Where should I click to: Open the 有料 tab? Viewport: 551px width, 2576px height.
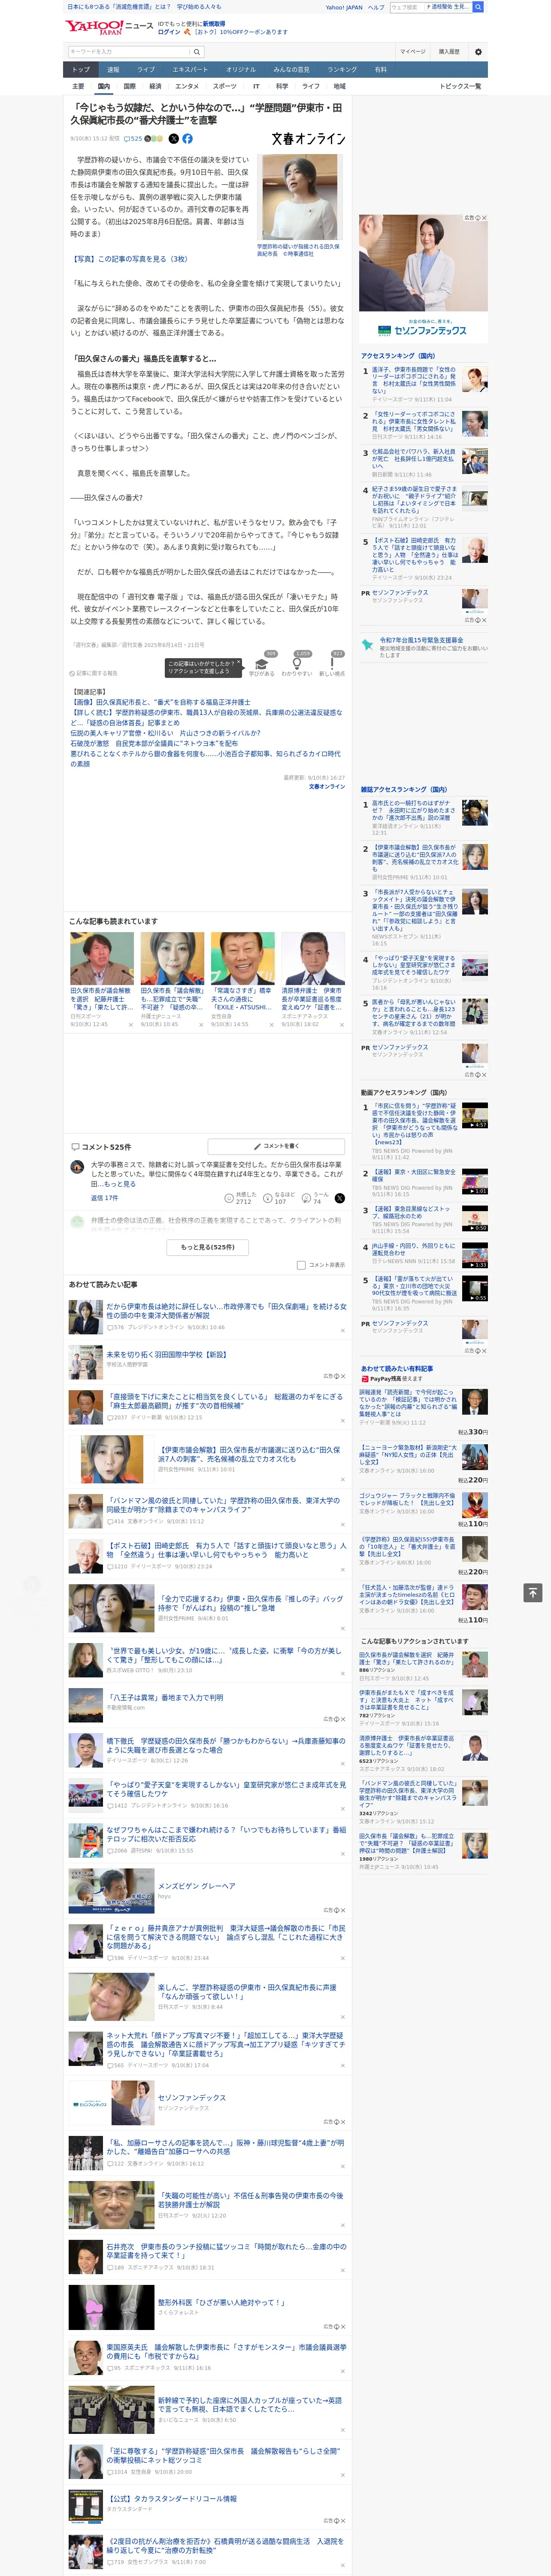point(380,69)
